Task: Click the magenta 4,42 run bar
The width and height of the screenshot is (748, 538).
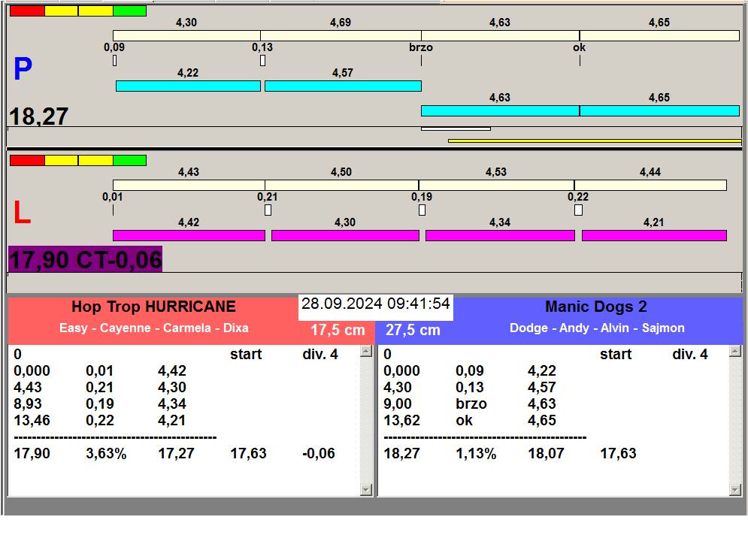Action: coord(189,236)
